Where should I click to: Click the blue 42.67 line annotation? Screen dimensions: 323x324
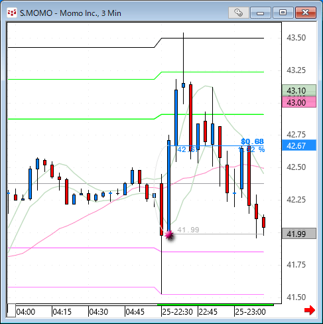188,150
